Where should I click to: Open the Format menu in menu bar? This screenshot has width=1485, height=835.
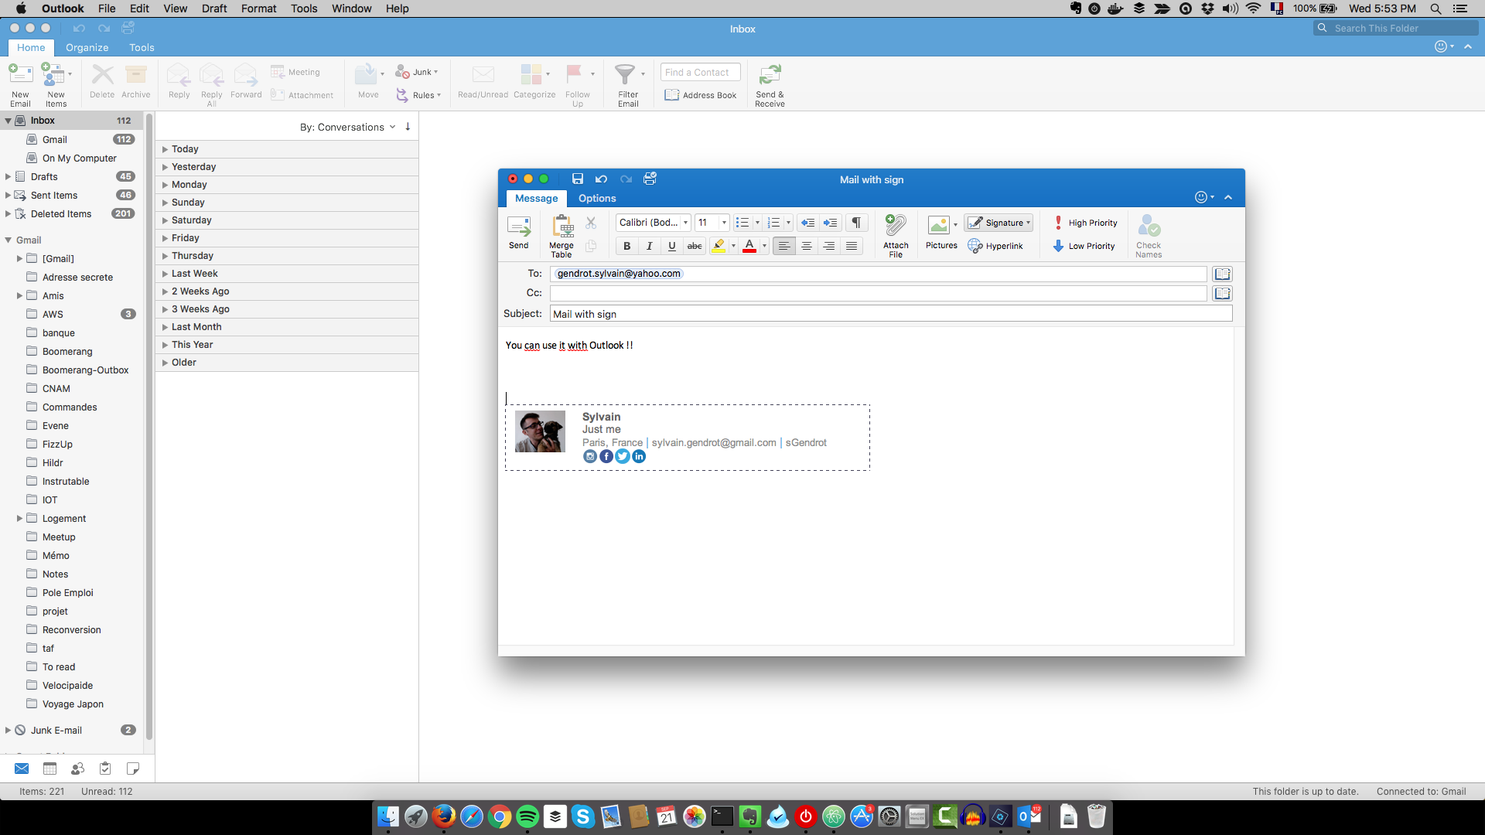(258, 9)
